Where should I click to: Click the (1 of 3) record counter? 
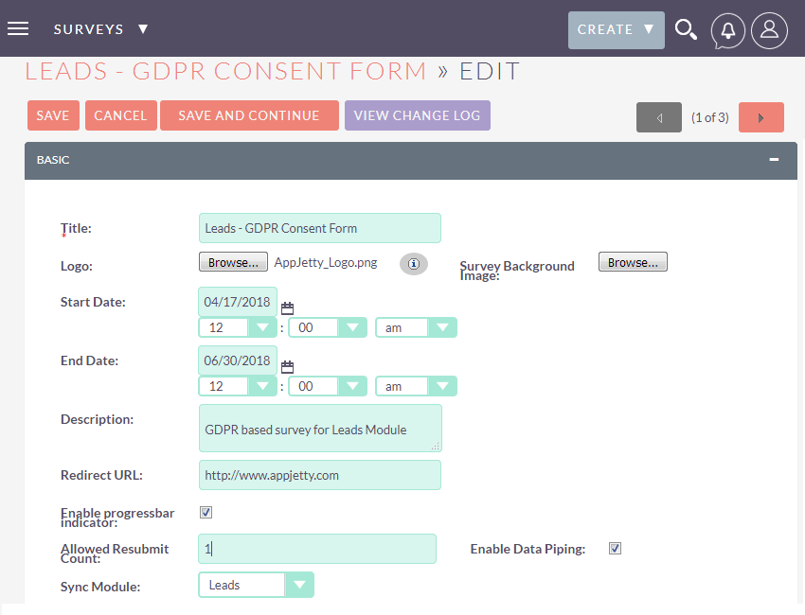(710, 117)
